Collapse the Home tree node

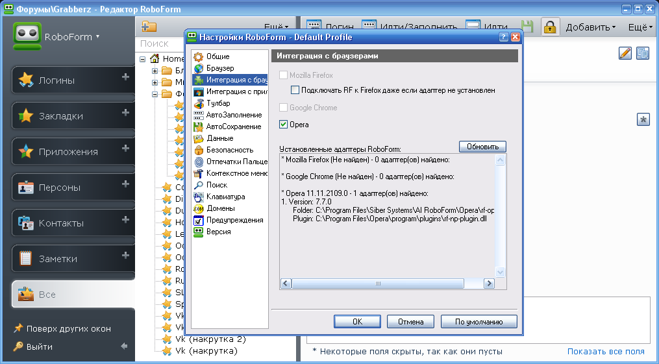tap(143, 59)
